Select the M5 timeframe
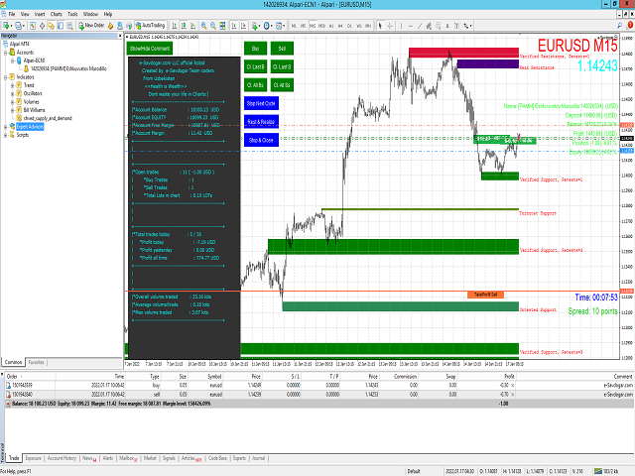 tap(303, 26)
